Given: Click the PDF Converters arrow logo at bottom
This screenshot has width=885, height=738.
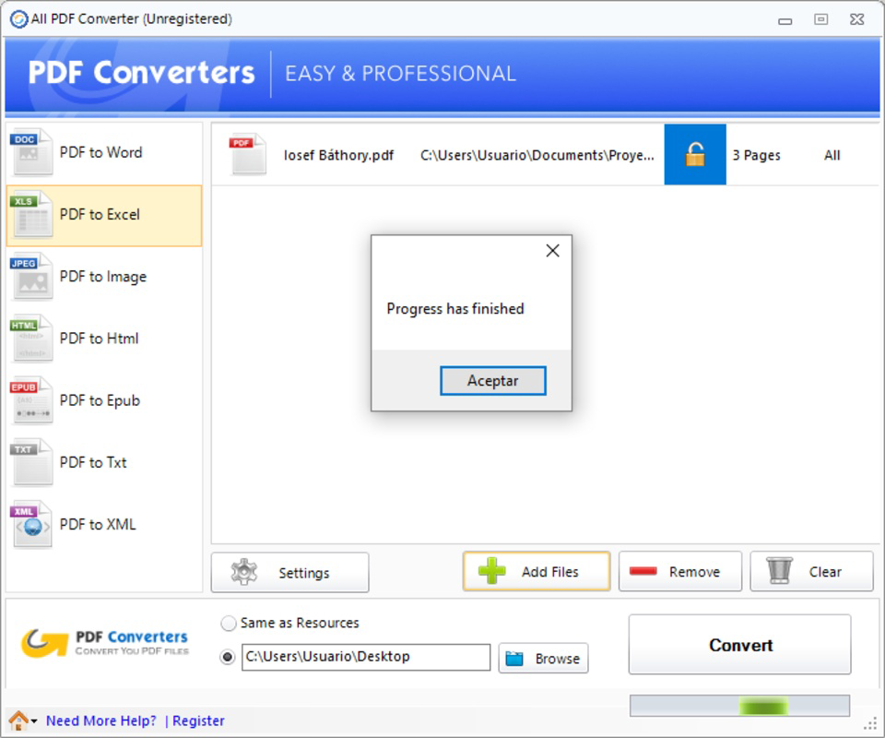Looking at the screenshot, I should click(44, 643).
